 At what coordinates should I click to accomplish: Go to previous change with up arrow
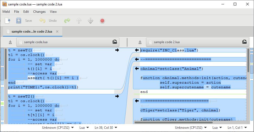point(79,21)
